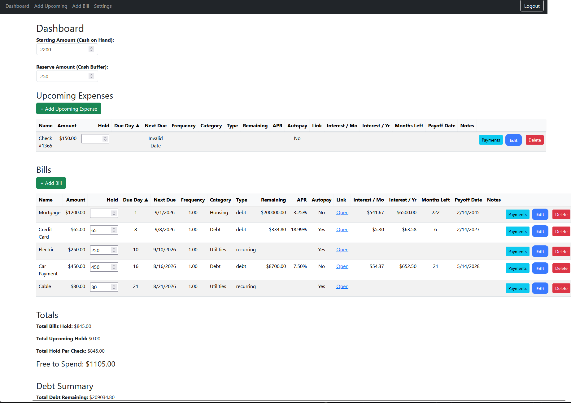Edit the Check #1365 expense
This screenshot has height=403, width=571.
coord(513,140)
